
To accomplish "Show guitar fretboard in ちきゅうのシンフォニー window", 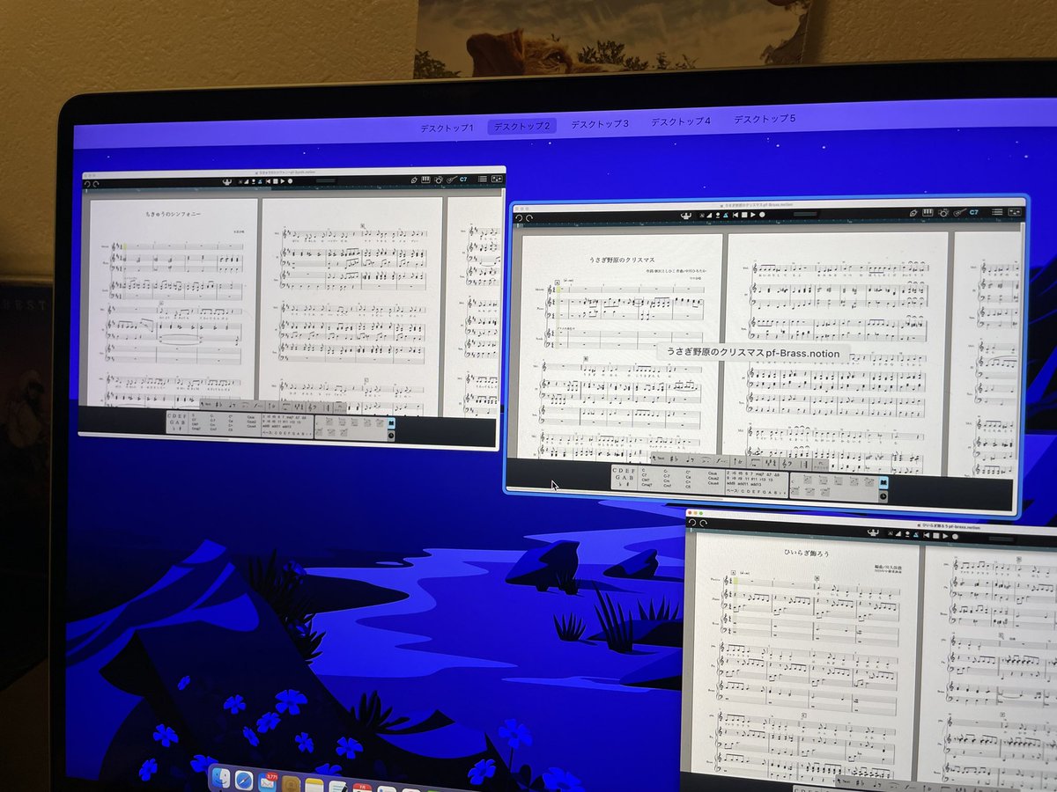I will (452, 180).
